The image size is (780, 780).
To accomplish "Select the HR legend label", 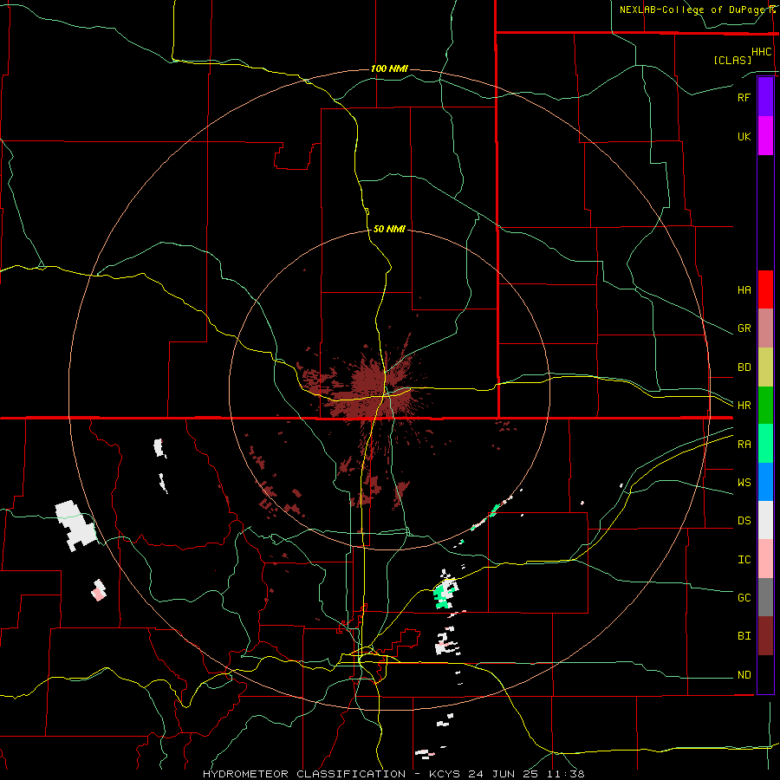I will coord(744,406).
